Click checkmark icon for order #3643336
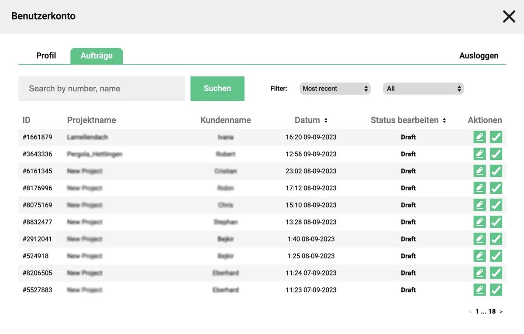Screen dimensions: 524x334 (496, 154)
